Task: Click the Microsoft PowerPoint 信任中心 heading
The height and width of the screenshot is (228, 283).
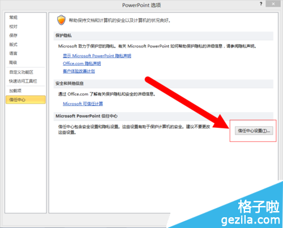Action: point(87,116)
